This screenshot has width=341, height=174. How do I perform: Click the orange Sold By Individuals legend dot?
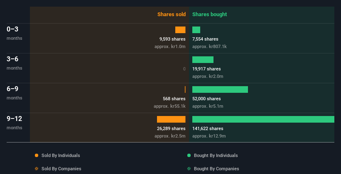point(37,155)
